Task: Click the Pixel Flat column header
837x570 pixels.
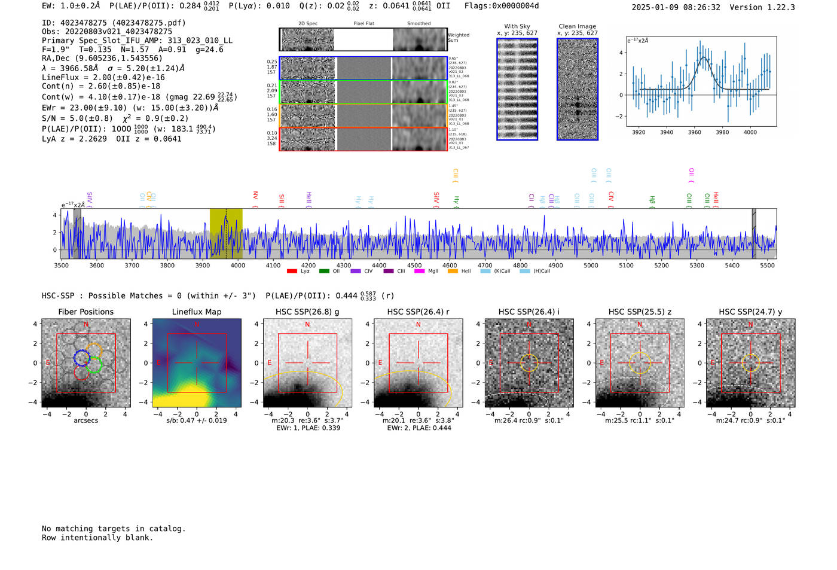Action: coord(363,24)
